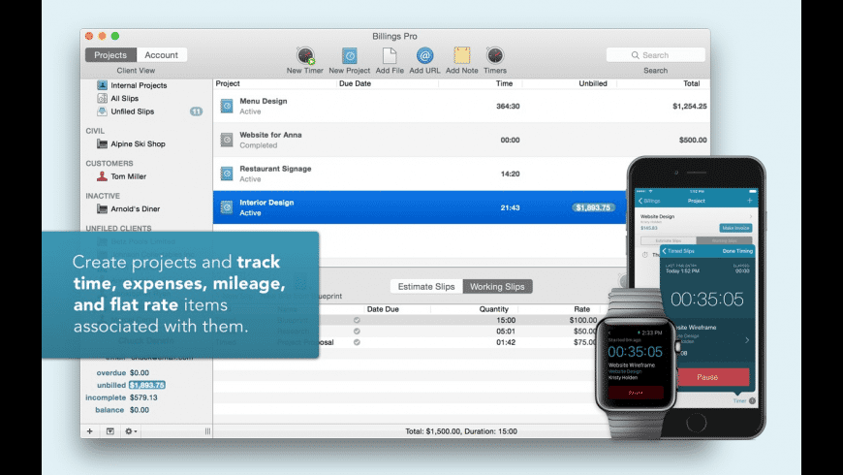Click into the Search field
This screenshot has width=843, height=475.
[x=655, y=55]
